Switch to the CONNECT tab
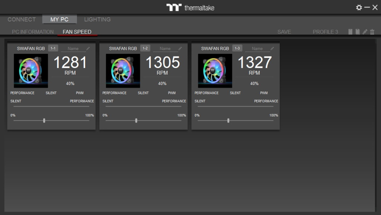The width and height of the screenshot is (381, 215). pos(22,19)
